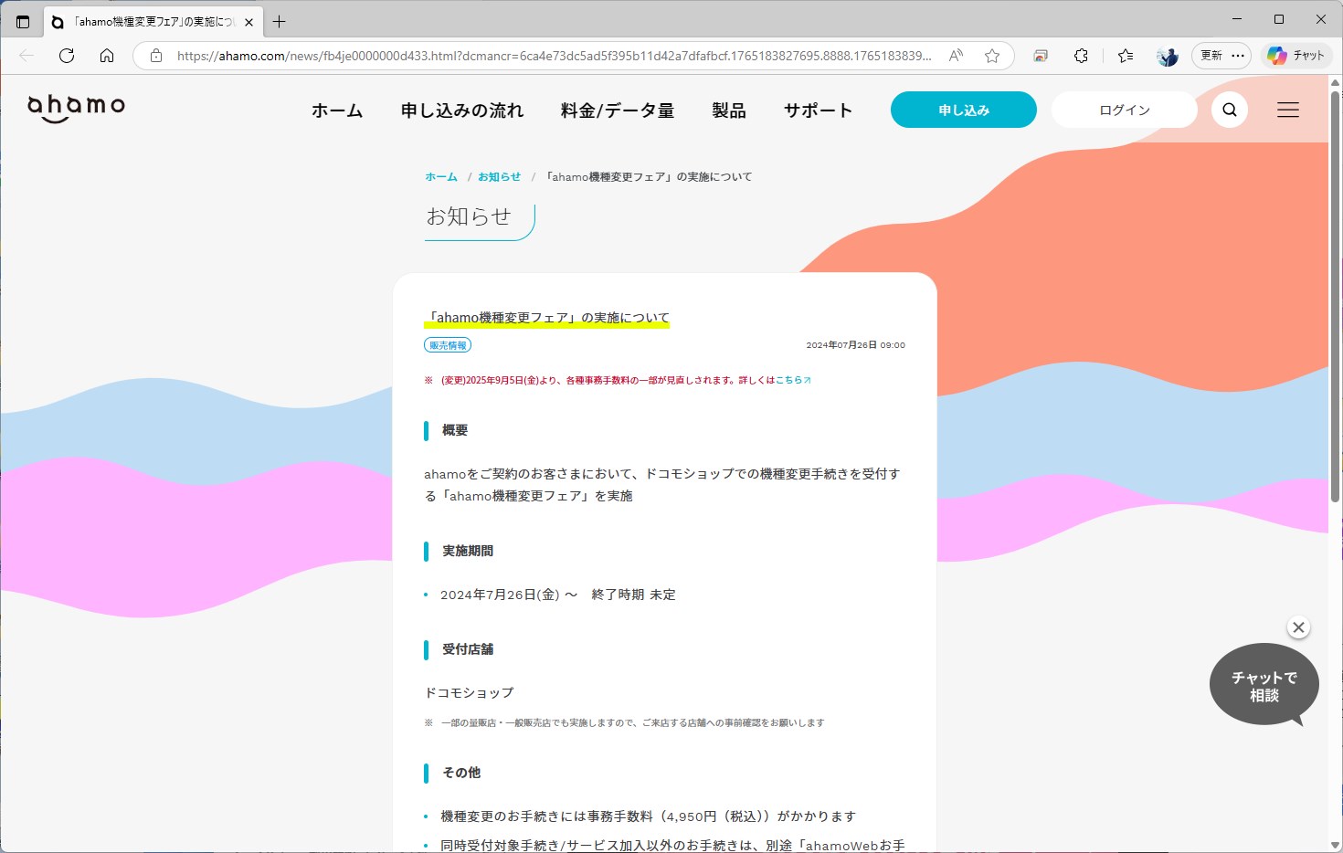Click the page scrollbar down arrow
The width and height of the screenshot is (1343, 853).
(x=1335, y=845)
